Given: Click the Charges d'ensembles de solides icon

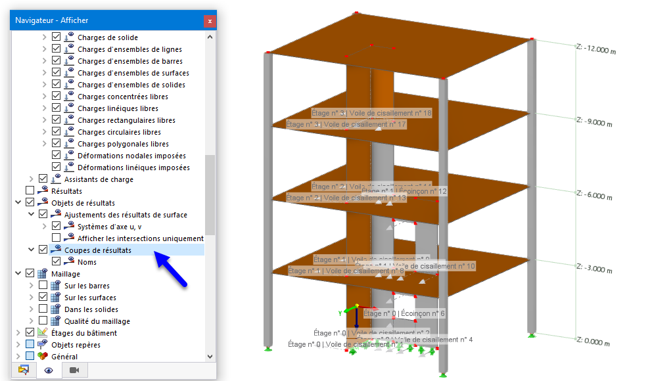Looking at the screenshot, I should [x=69, y=84].
